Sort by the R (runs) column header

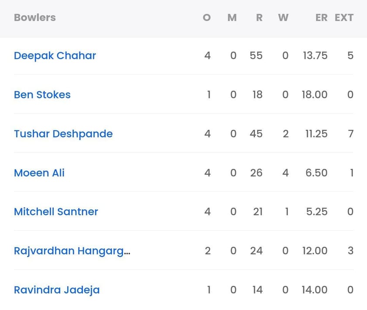pos(259,17)
